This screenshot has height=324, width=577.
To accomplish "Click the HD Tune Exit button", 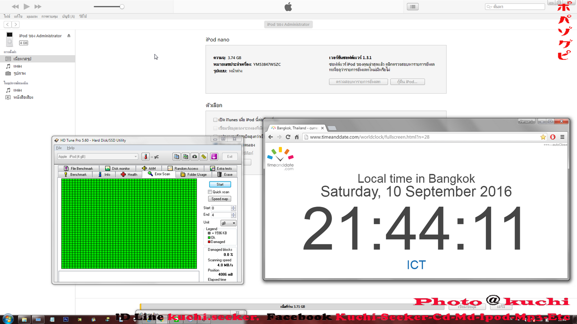I will (230, 157).
